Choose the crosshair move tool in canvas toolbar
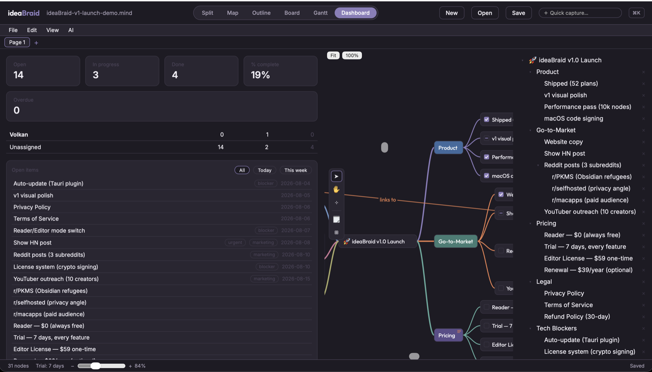The width and height of the screenshot is (652, 372). pyautogui.click(x=336, y=202)
